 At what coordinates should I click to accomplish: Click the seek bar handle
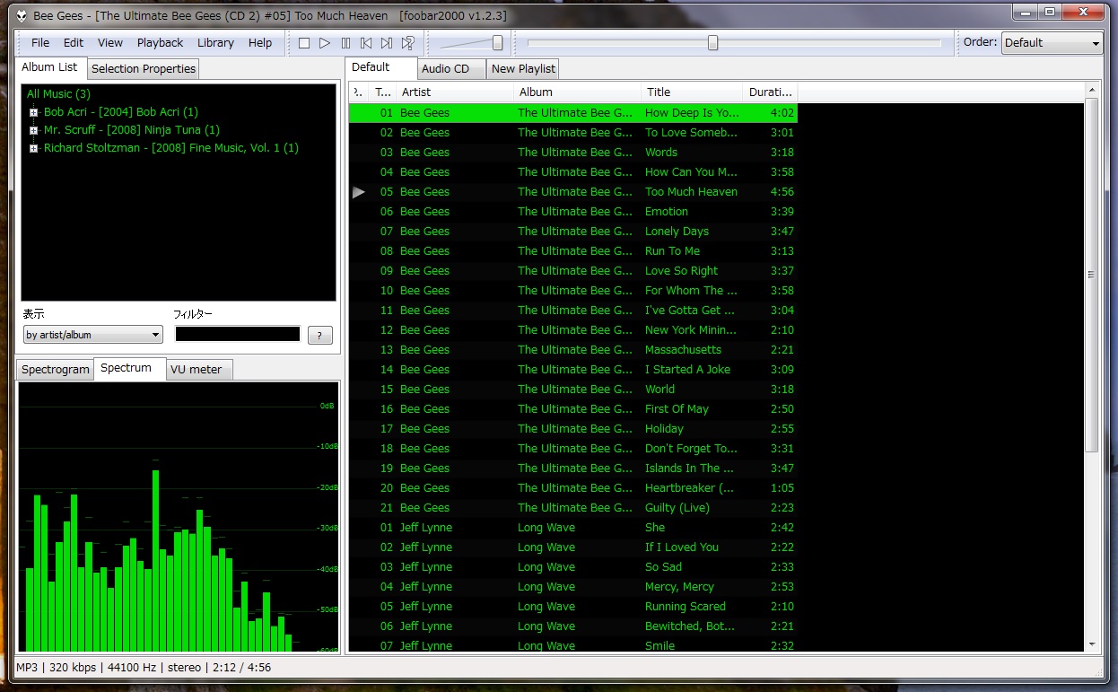[x=712, y=43]
